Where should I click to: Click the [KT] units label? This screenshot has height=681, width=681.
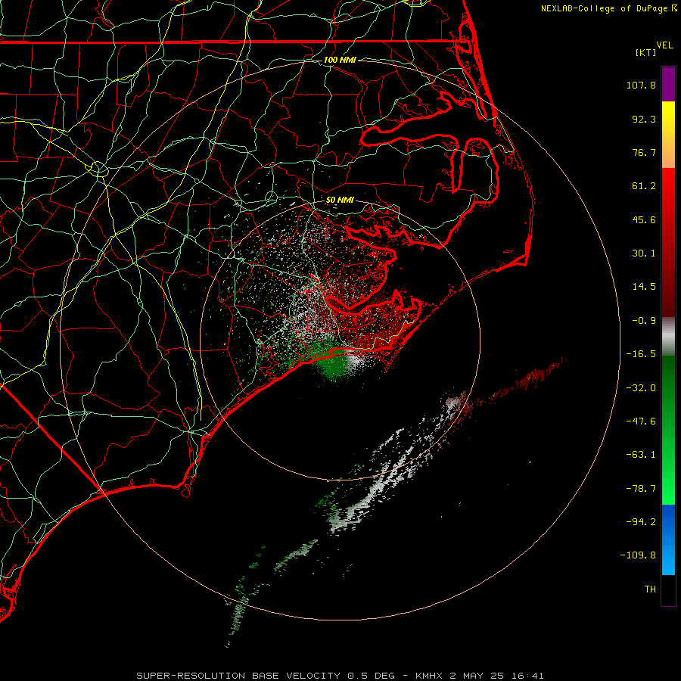(x=645, y=52)
